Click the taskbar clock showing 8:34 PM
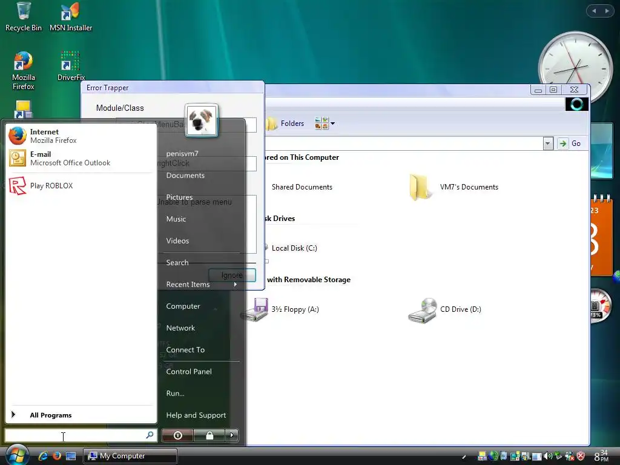The height and width of the screenshot is (465, 620). coord(601,455)
